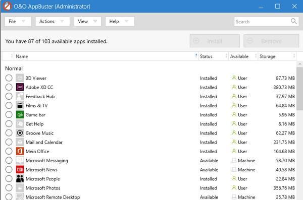Image resolution: width=303 pixels, height=200 pixels.
Task: Select the Microsoft People radio button
Action: pyautogui.click(x=9, y=179)
